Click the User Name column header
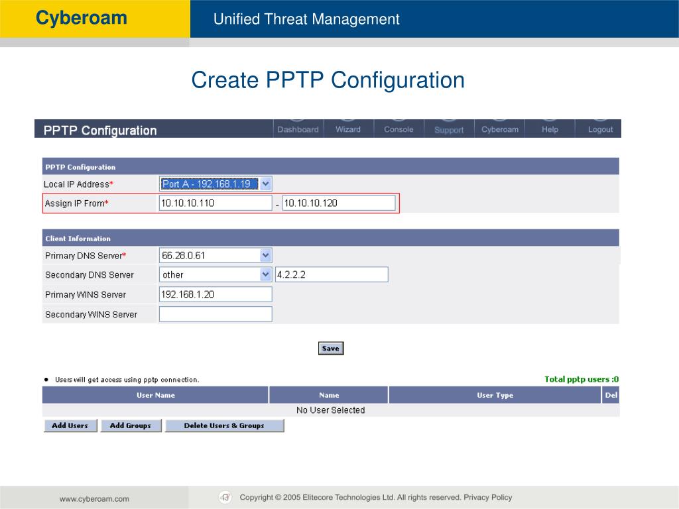This screenshot has height=509, width=679. pos(155,395)
